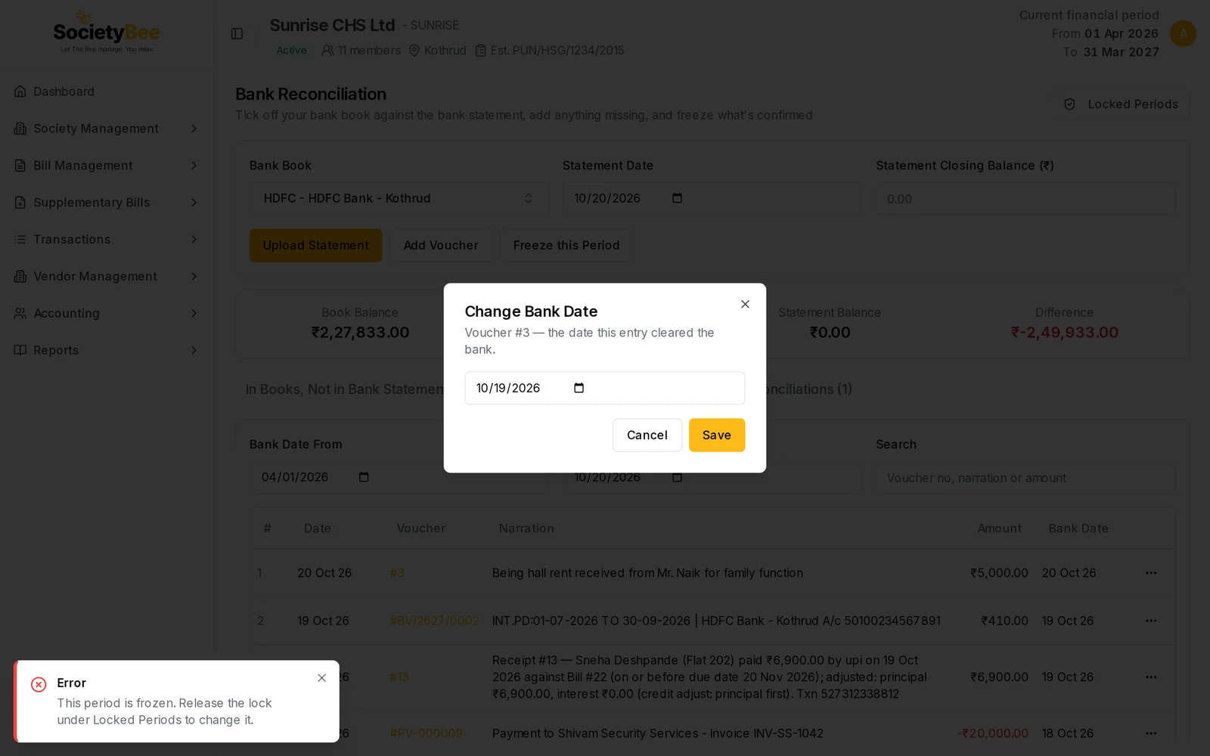Open the Society Management menu
1210x756 pixels.
tap(106, 129)
